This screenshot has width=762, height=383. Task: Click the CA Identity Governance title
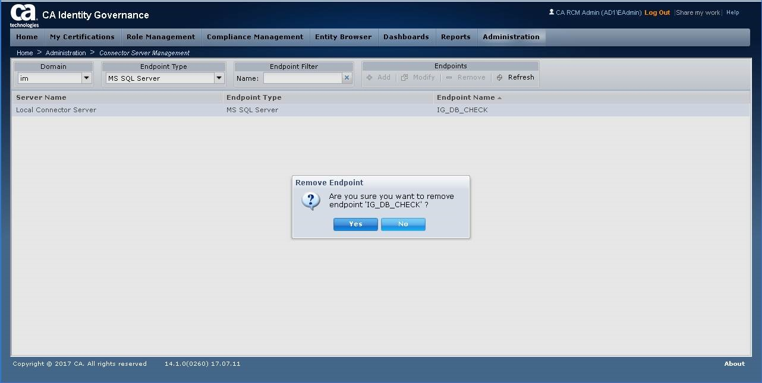(x=96, y=15)
